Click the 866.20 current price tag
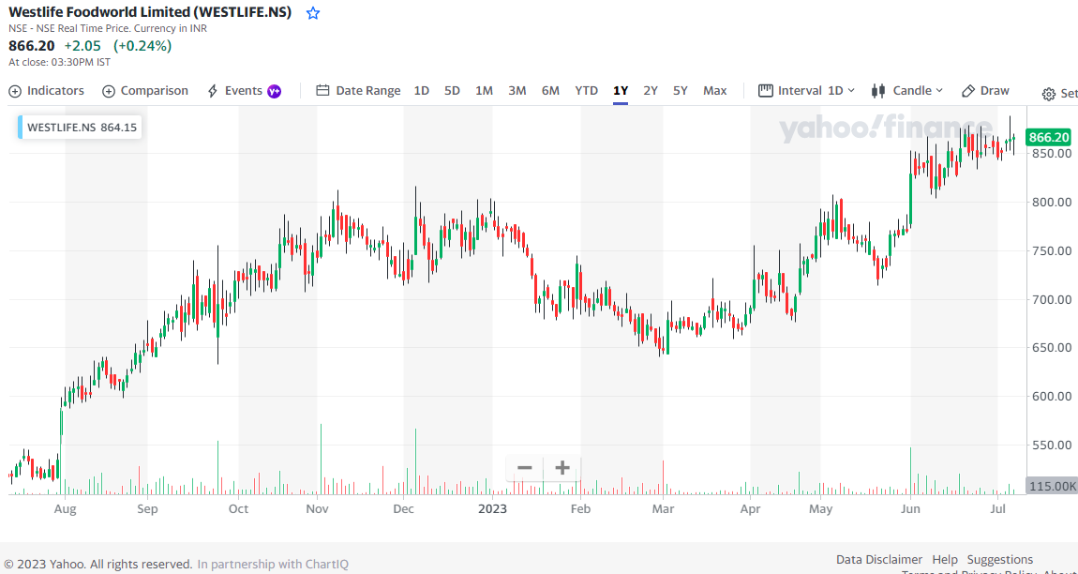The height and width of the screenshot is (574, 1078). (x=1048, y=138)
